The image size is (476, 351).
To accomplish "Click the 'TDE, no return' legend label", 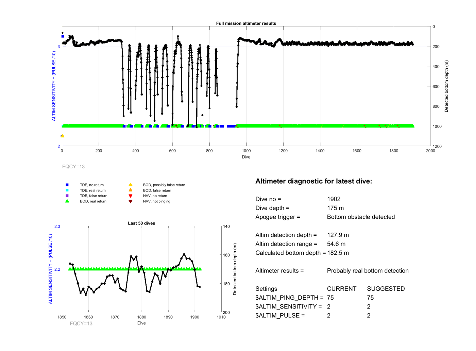I will [x=92, y=185].
